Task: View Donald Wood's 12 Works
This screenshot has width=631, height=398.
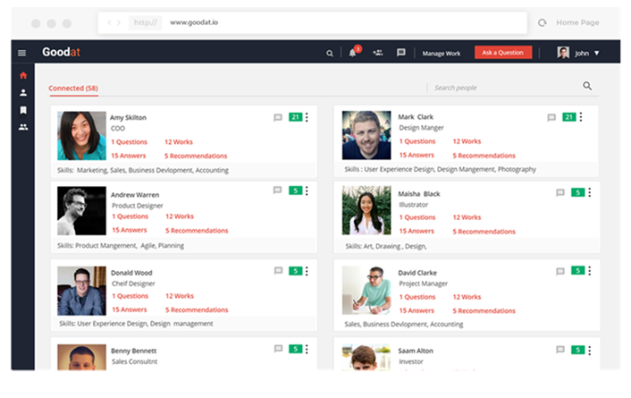Action: 180,296
